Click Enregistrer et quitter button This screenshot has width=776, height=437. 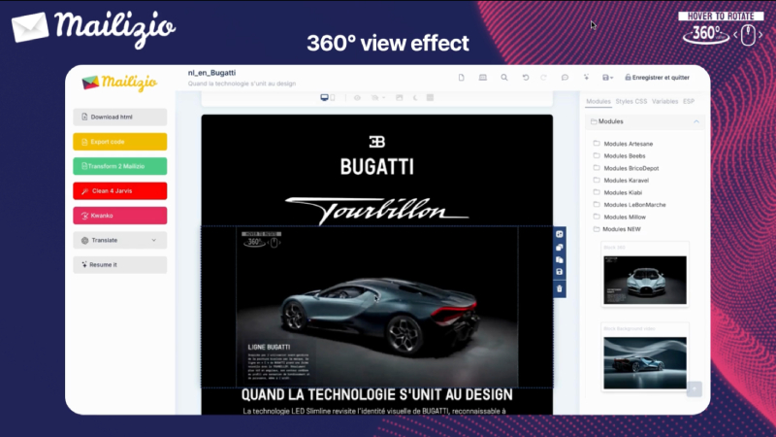657,78
